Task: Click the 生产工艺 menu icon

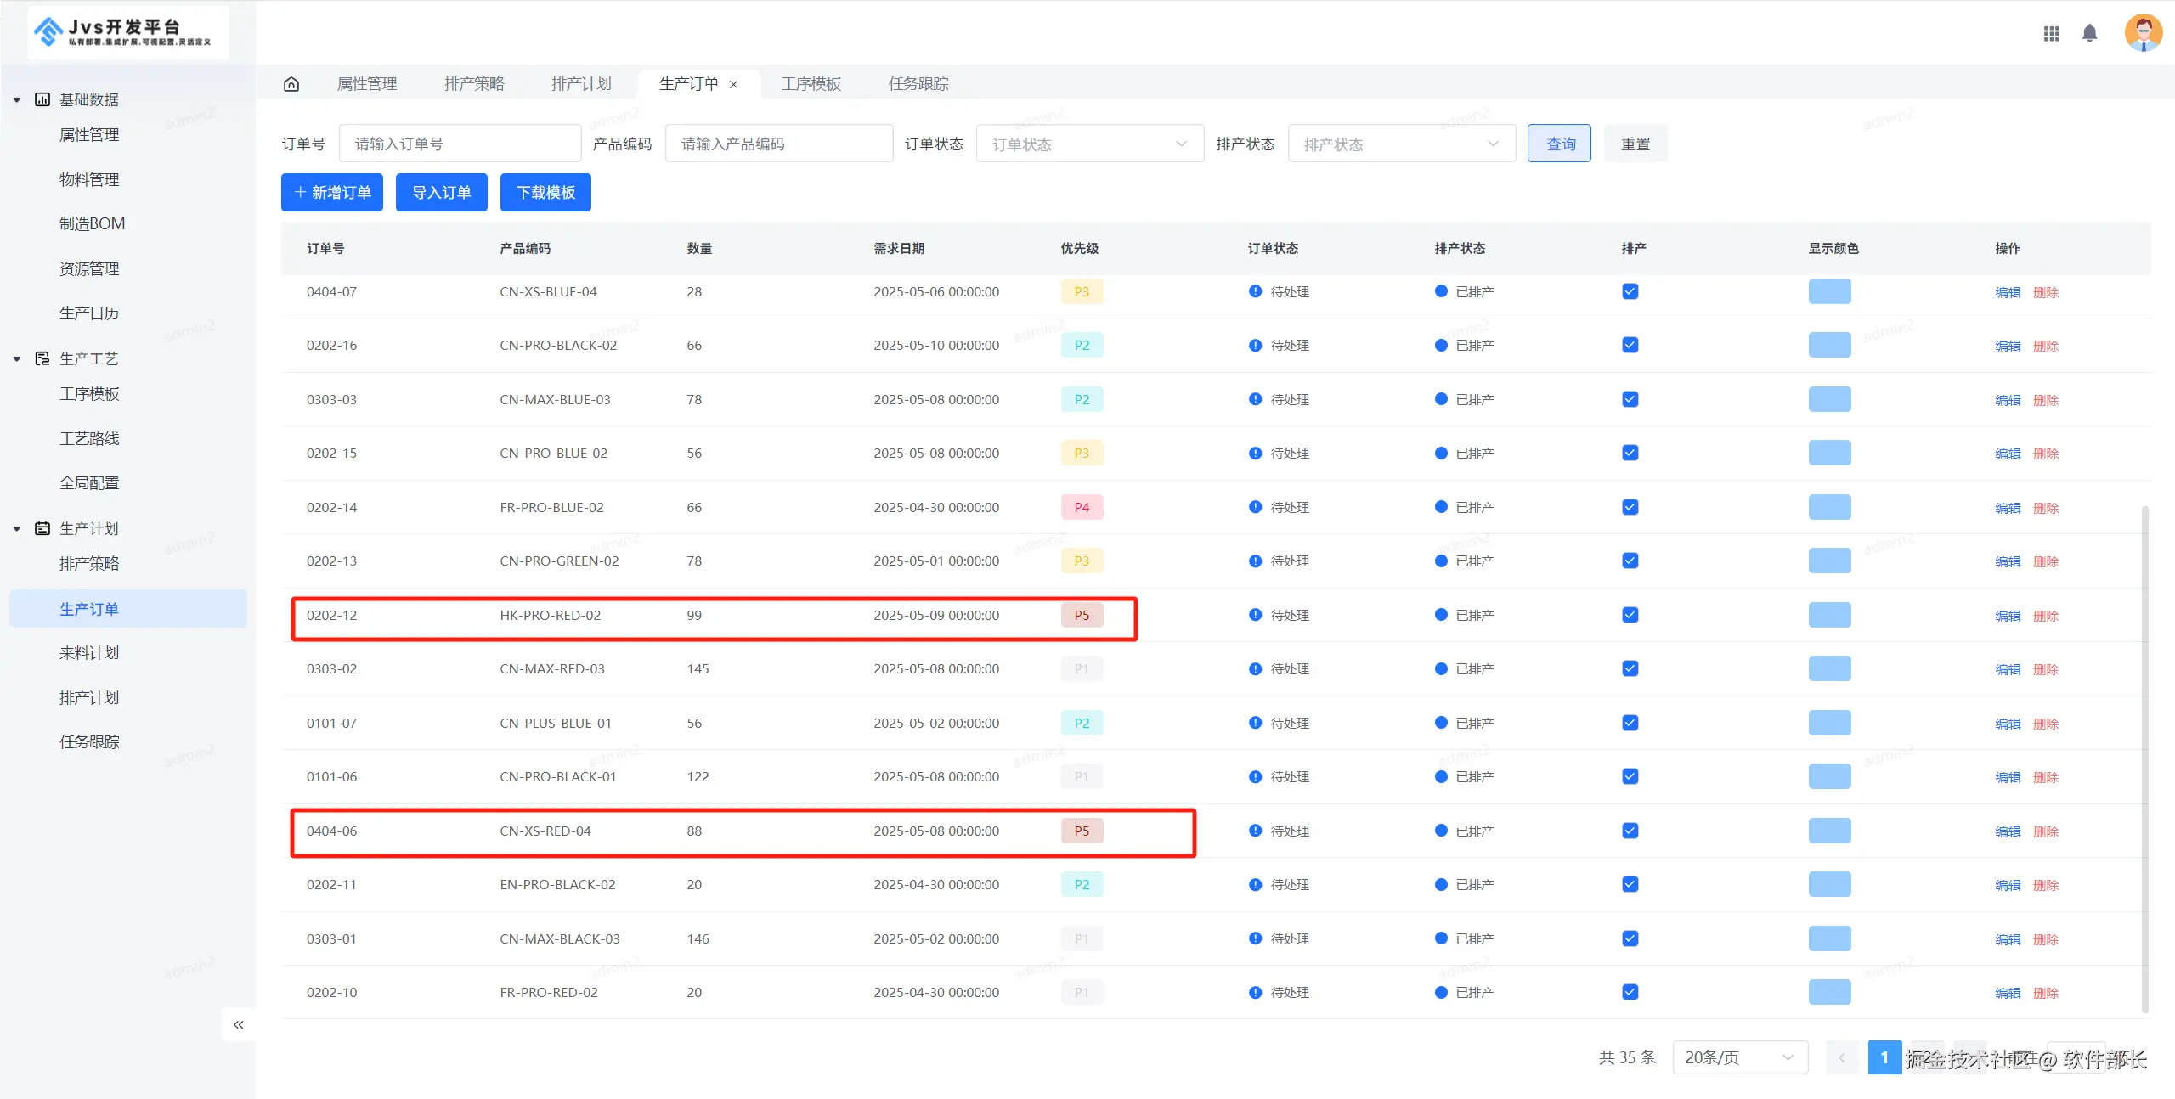Action: coord(42,358)
